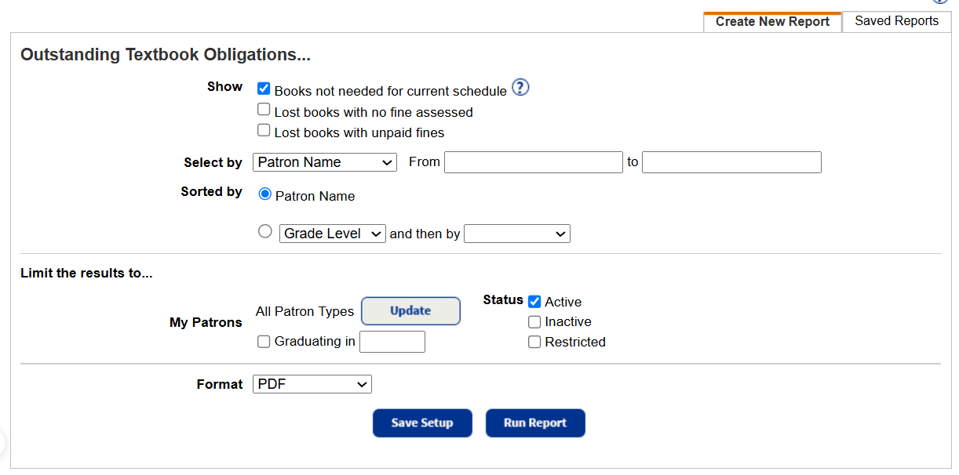Open the Select by dropdown

point(324,162)
